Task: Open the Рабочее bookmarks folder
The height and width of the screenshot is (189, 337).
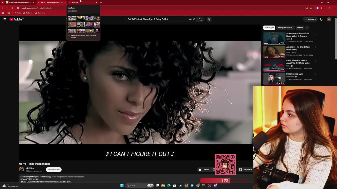Action: tap(28, 13)
